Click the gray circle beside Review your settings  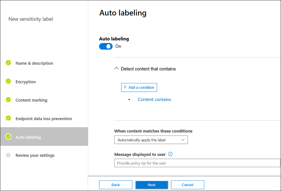click(x=8, y=155)
